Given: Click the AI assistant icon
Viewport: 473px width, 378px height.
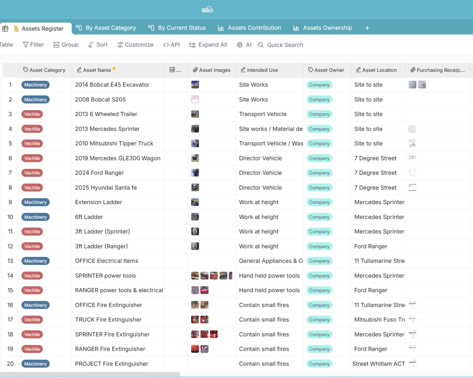Looking at the screenshot, I should tap(240, 45).
